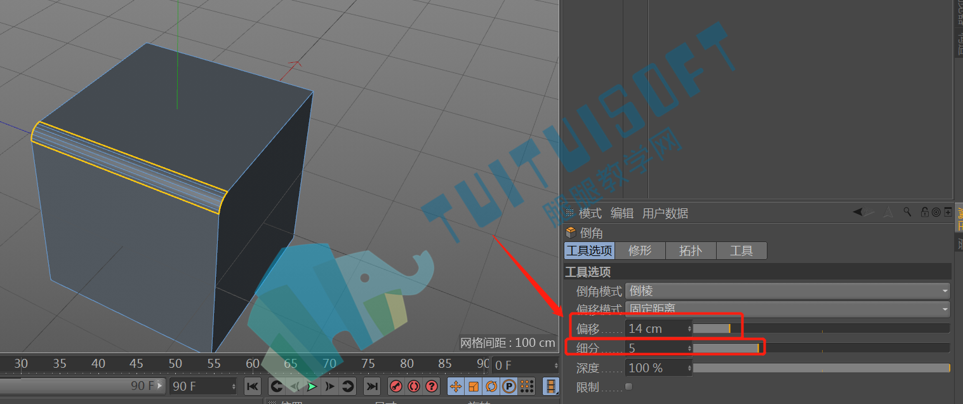This screenshot has height=404, width=963.
Task: Click the attribute manager padlock icon
Action: [925, 212]
